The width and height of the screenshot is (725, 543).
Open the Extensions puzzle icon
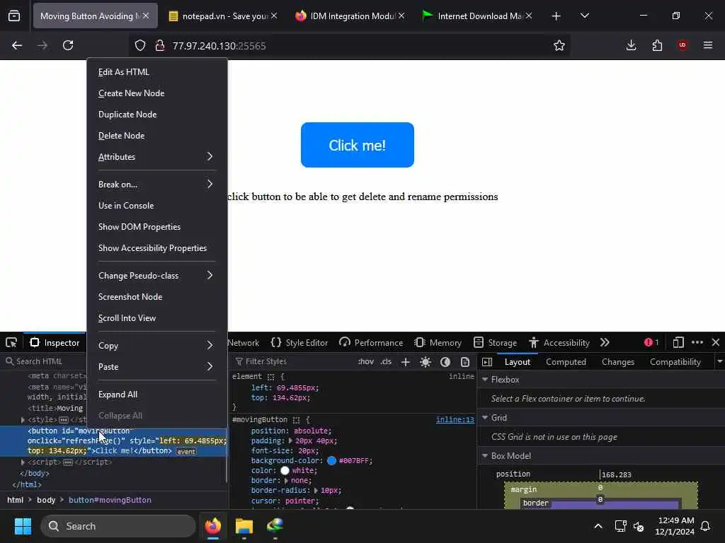coord(657,45)
